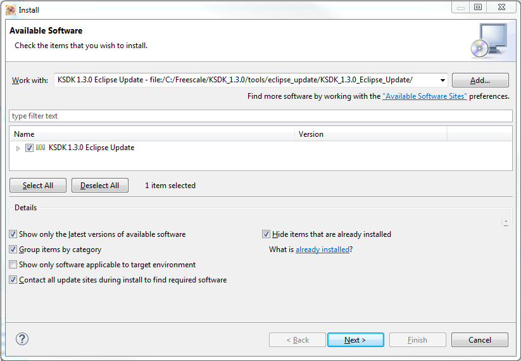Uncheck Group items by category
Screen dimensions: 521x361
pos(13,250)
